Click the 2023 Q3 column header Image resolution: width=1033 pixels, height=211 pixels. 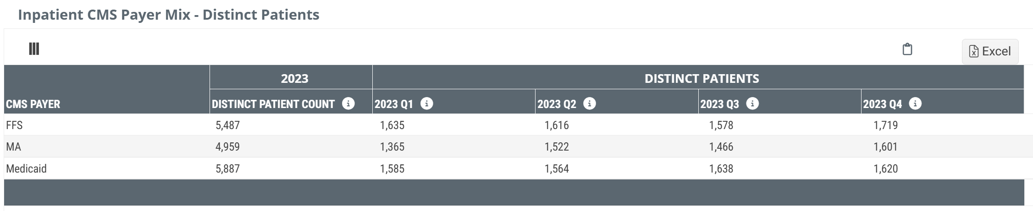(x=719, y=104)
